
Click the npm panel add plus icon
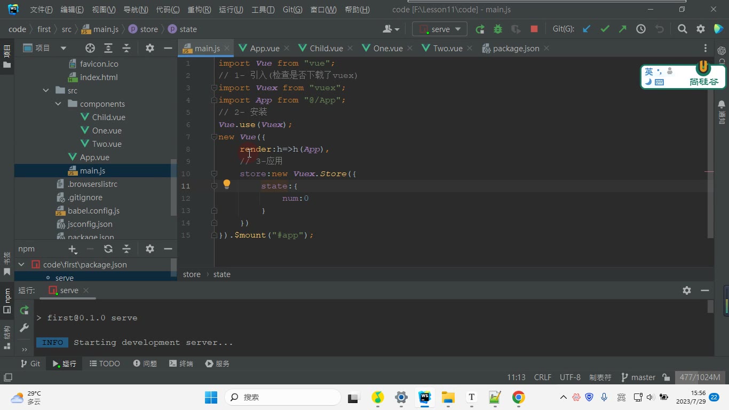73,249
